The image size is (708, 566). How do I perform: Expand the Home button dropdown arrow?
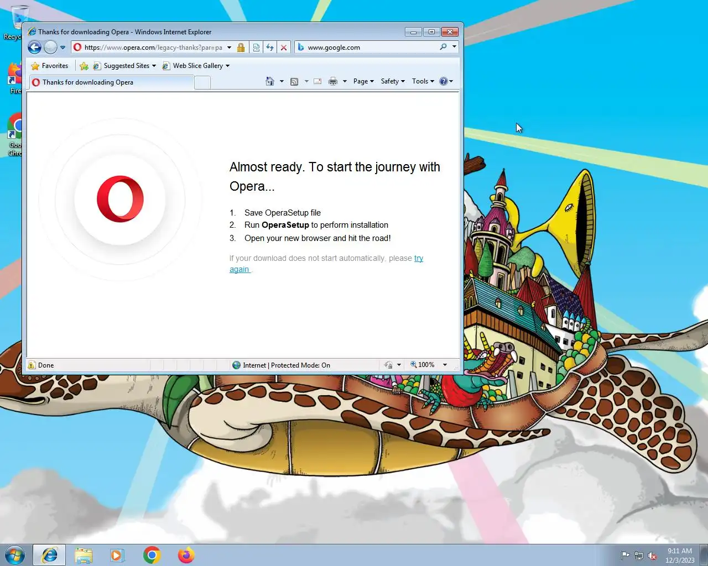point(282,81)
